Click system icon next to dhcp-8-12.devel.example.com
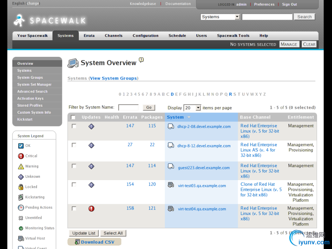Image resolution: width=332 pixels, height=249 pixels. click(171, 146)
